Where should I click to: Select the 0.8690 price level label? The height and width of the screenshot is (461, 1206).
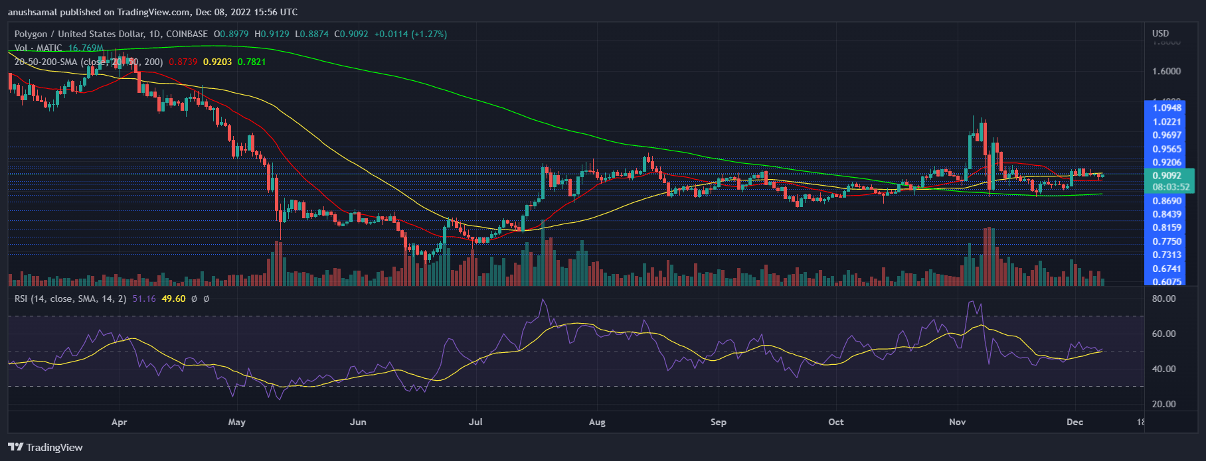[x=1167, y=201]
